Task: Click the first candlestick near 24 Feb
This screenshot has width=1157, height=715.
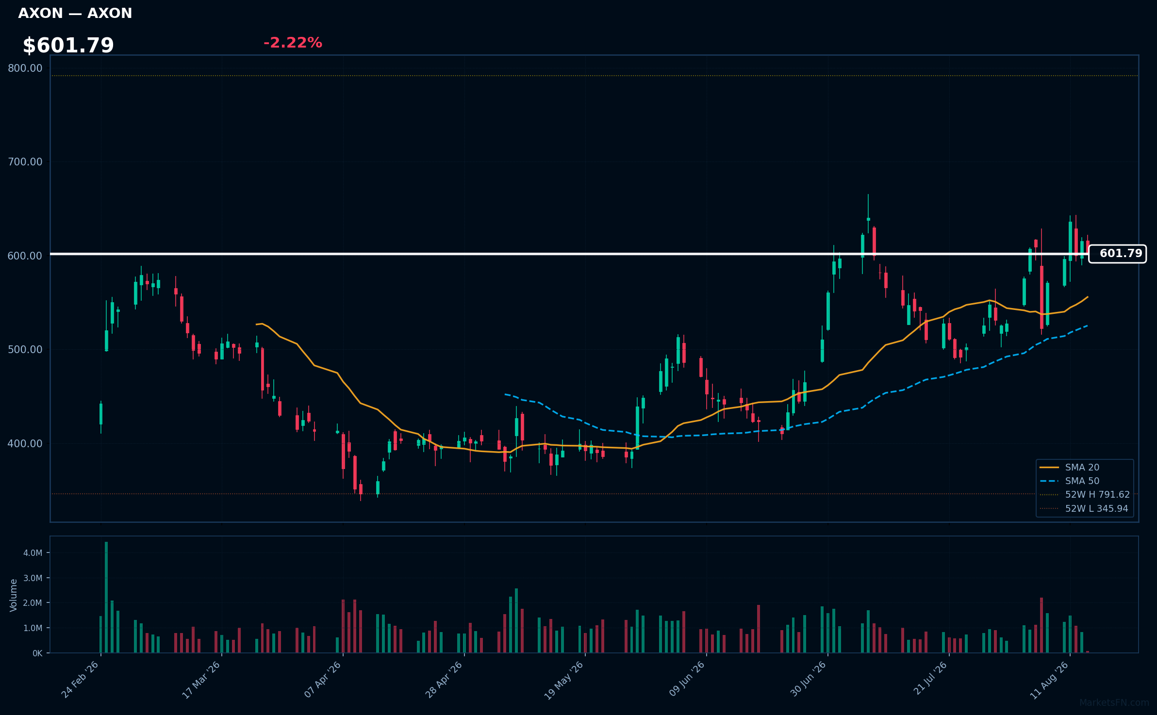Action: click(101, 414)
